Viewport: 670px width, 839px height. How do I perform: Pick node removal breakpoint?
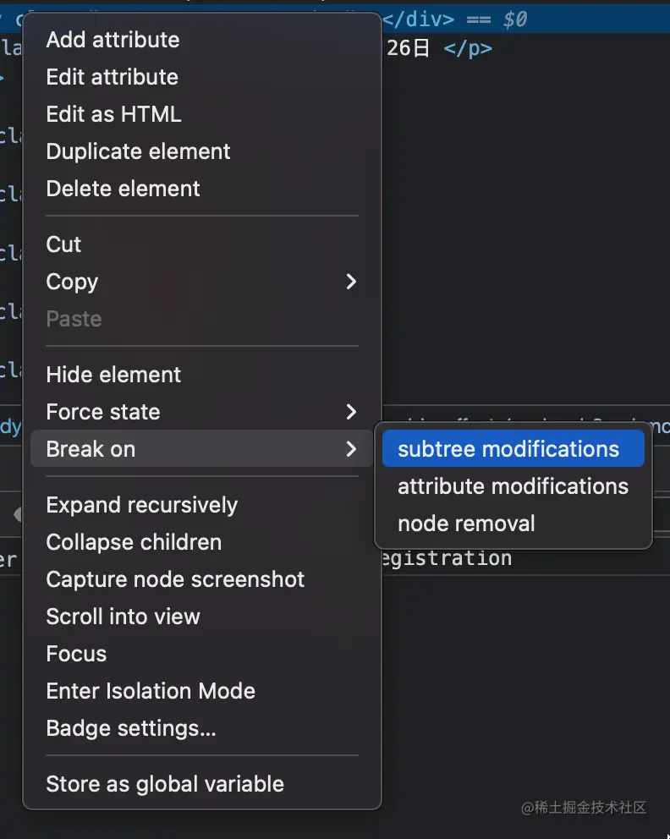466,524
